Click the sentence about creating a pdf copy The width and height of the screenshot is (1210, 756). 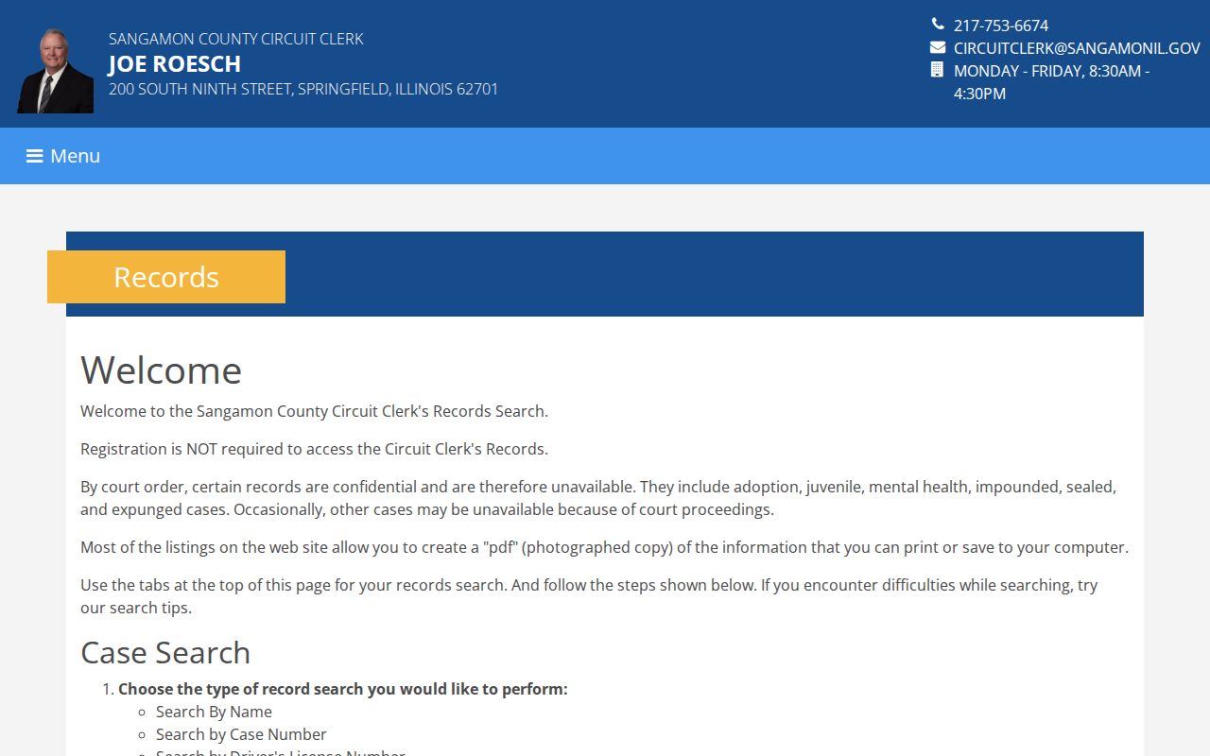point(604,547)
